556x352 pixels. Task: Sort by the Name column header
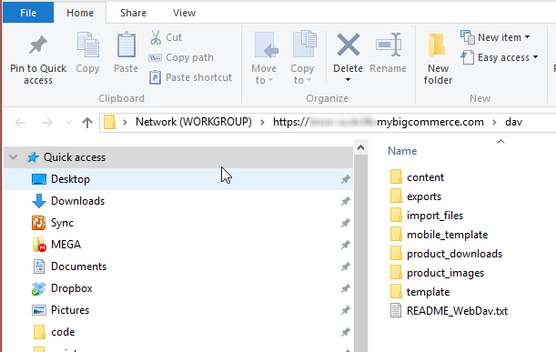(x=402, y=151)
